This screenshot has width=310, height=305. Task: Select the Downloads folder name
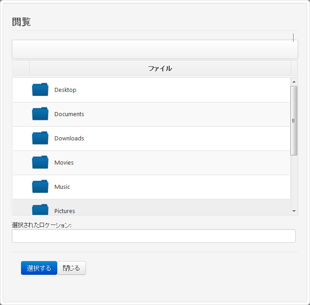tap(69, 139)
